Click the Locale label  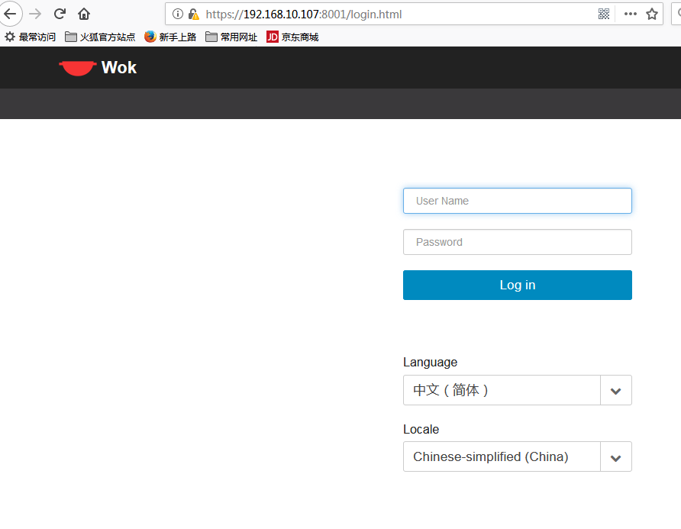coord(421,429)
